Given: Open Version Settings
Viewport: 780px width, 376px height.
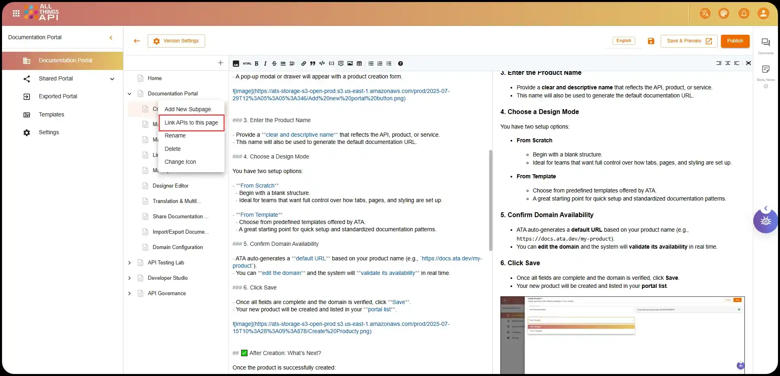Looking at the screenshot, I should (176, 41).
